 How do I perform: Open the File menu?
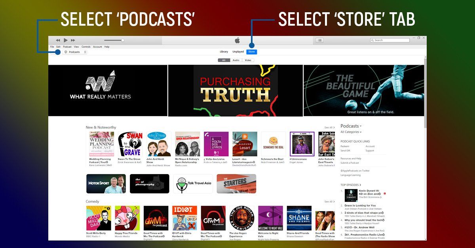coord(52,47)
